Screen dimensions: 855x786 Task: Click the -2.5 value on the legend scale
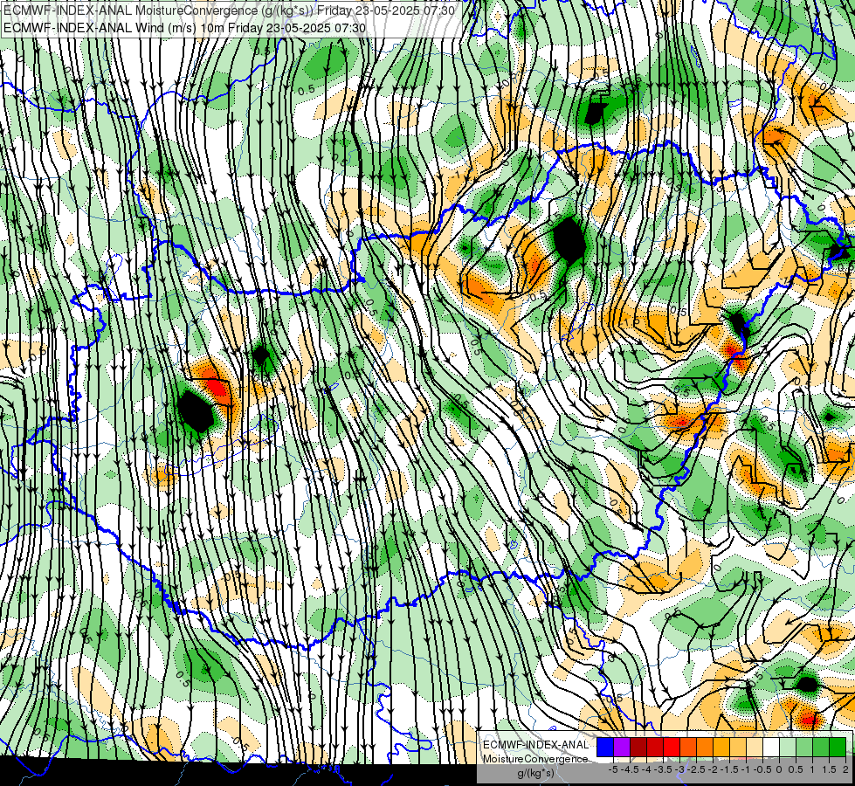click(x=696, y=769)
